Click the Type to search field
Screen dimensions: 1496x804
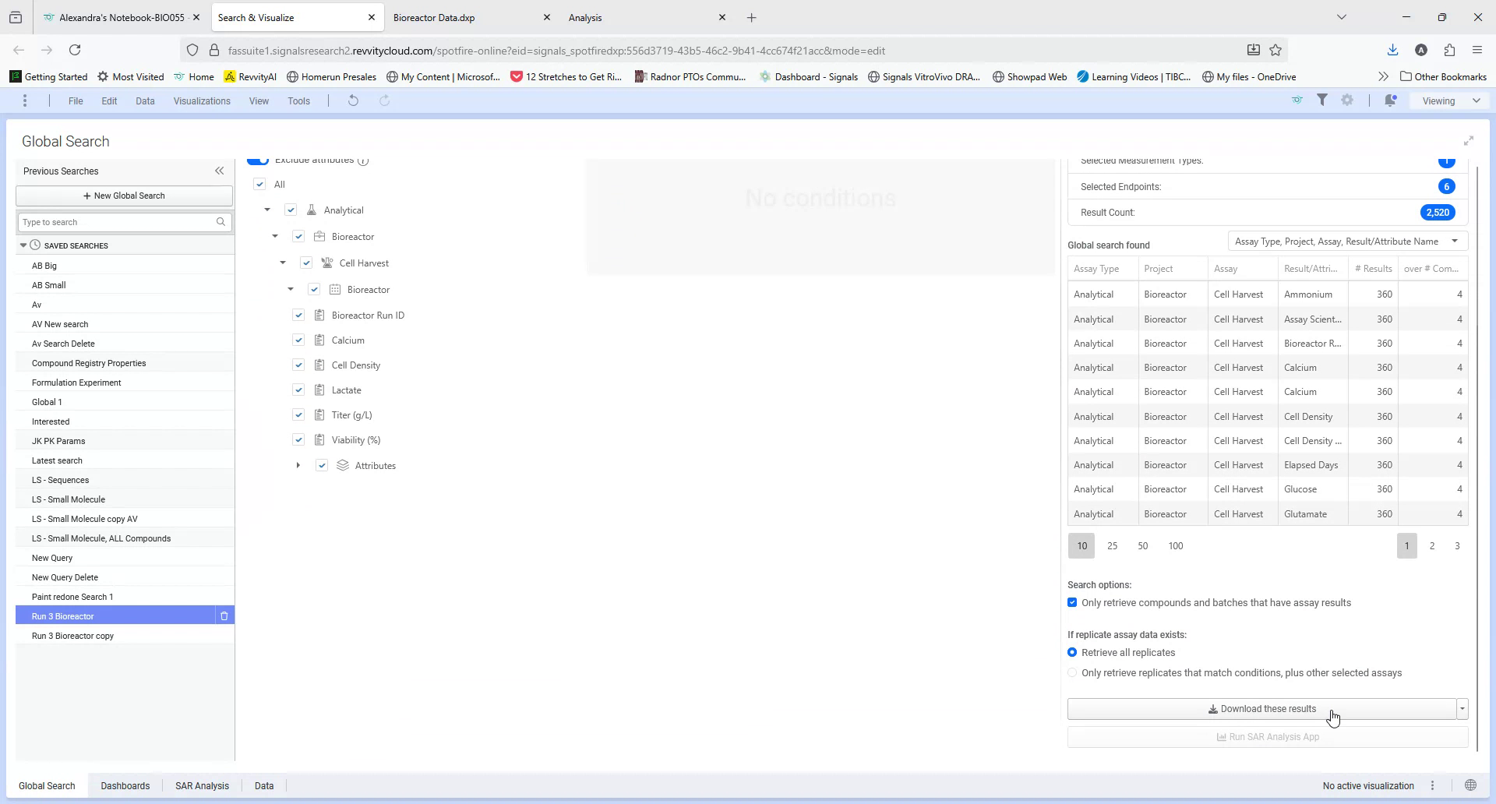click(117, 221)
